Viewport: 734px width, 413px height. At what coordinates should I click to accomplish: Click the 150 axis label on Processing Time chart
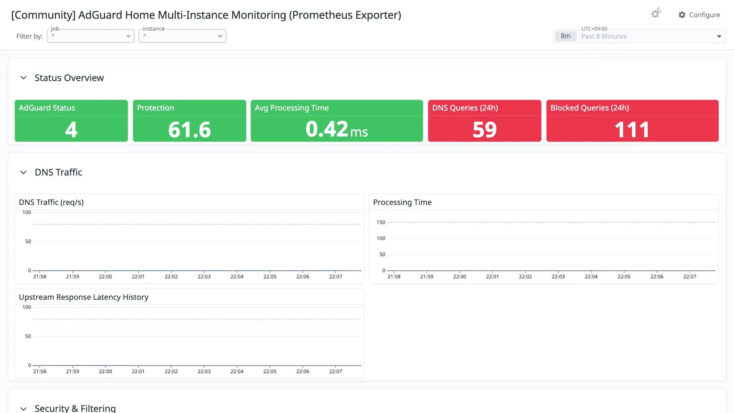point(381,222)
